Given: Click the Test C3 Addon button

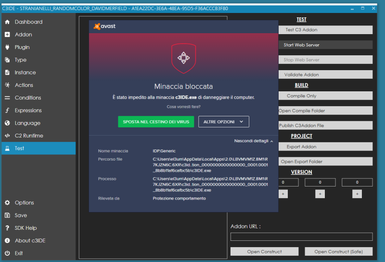Looking at the screenshot, I should [325, 30].
